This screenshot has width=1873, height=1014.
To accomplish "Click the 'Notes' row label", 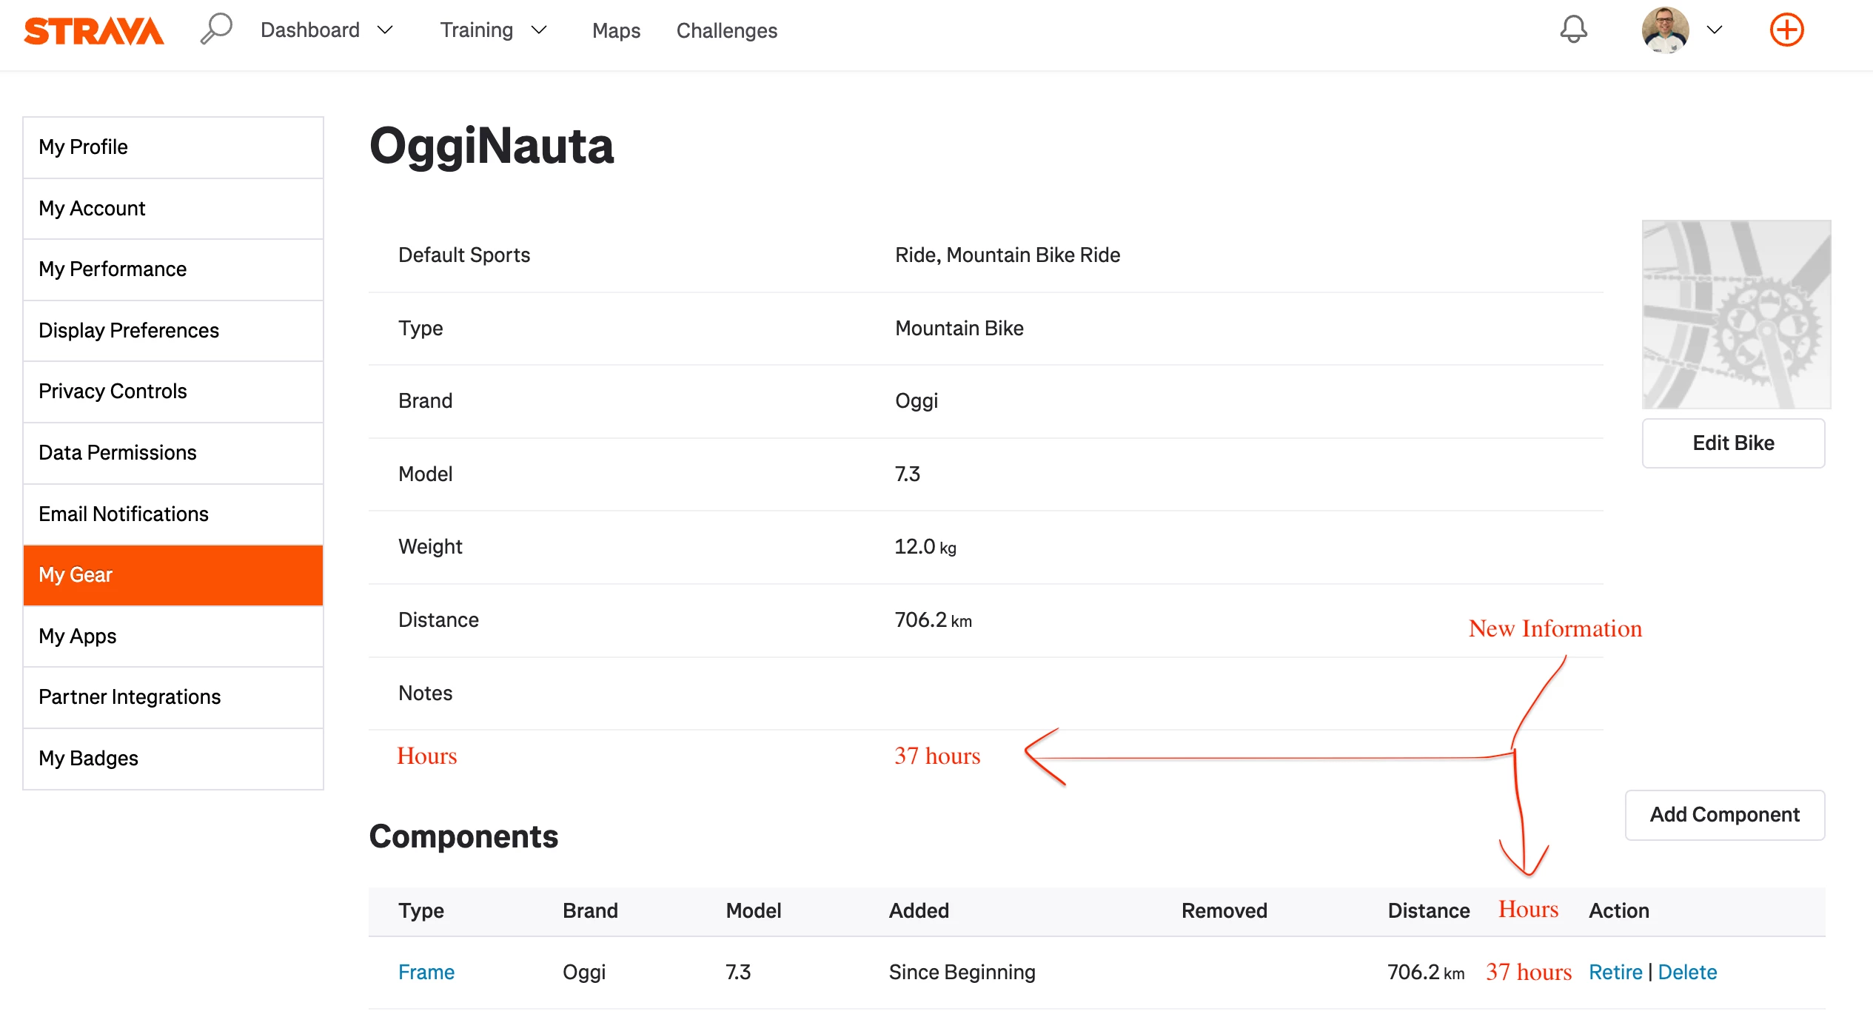I will pyautogui.click(x=425, y=694).
